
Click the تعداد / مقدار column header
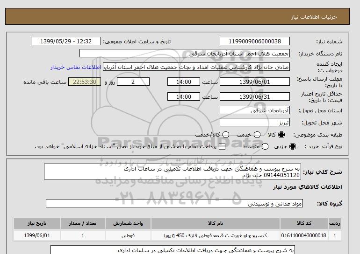coord(83,223)
